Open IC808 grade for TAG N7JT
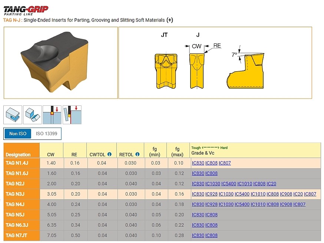The width and height of the screenshot is (324, 243). [211, 235]
